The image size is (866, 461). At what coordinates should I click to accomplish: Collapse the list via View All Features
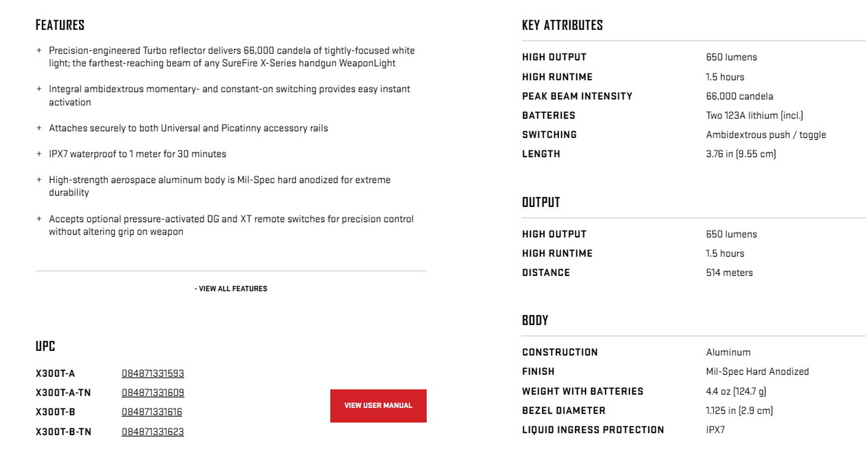(231, 289)
